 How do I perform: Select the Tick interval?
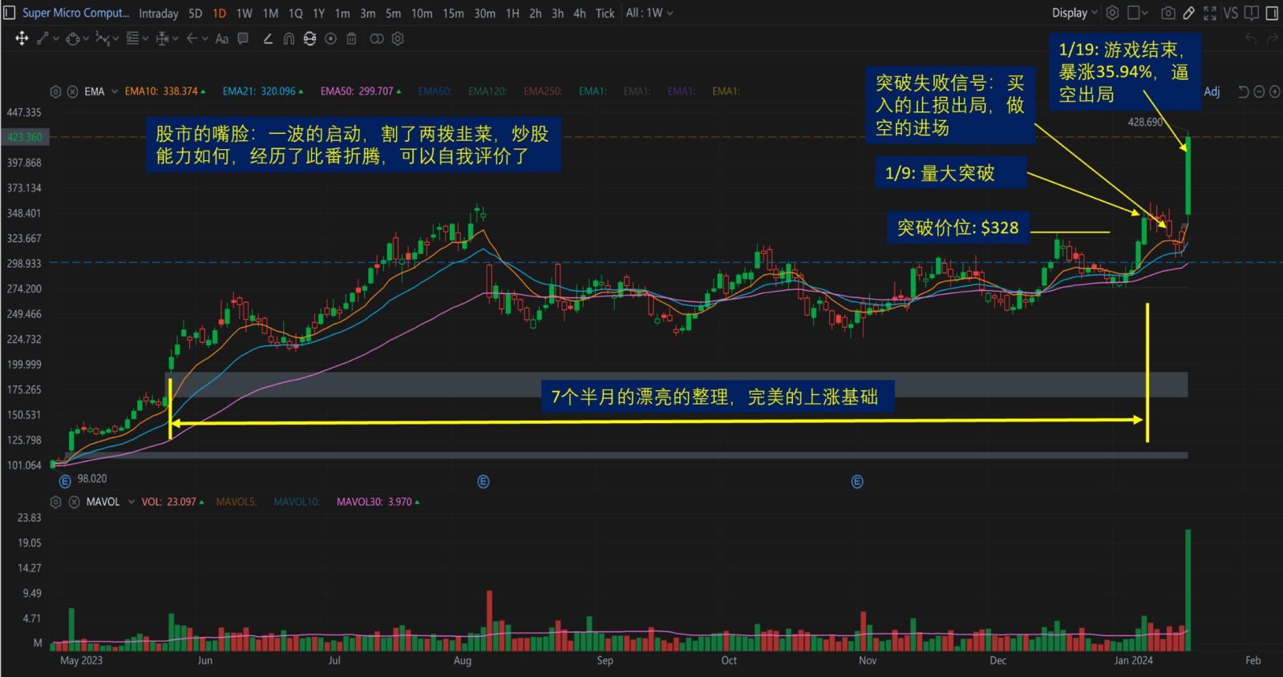point(605,13)
